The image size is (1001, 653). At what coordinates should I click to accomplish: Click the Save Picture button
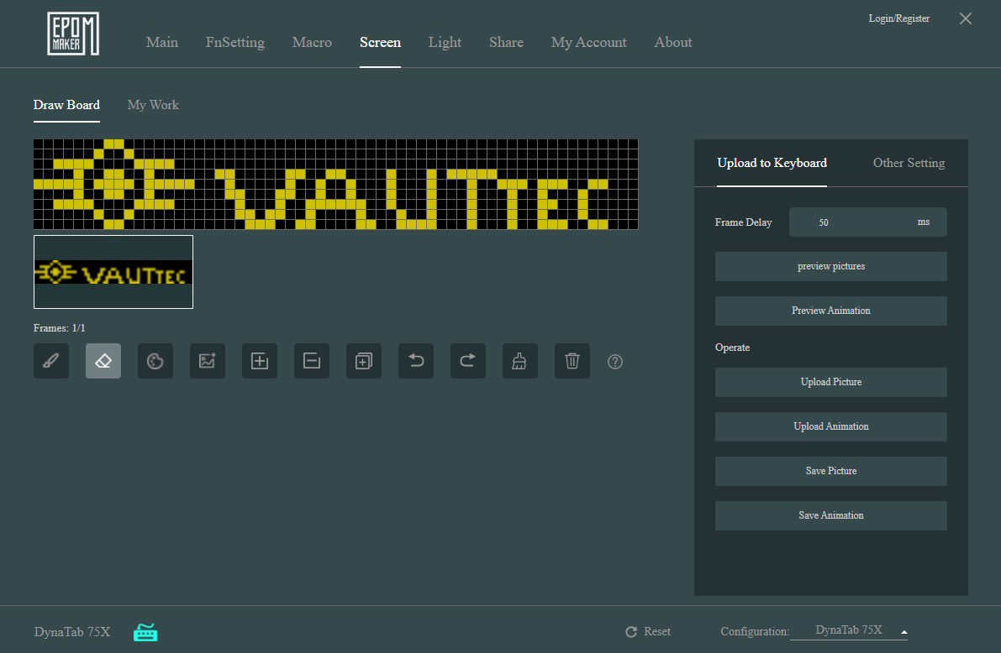point(831,471)
